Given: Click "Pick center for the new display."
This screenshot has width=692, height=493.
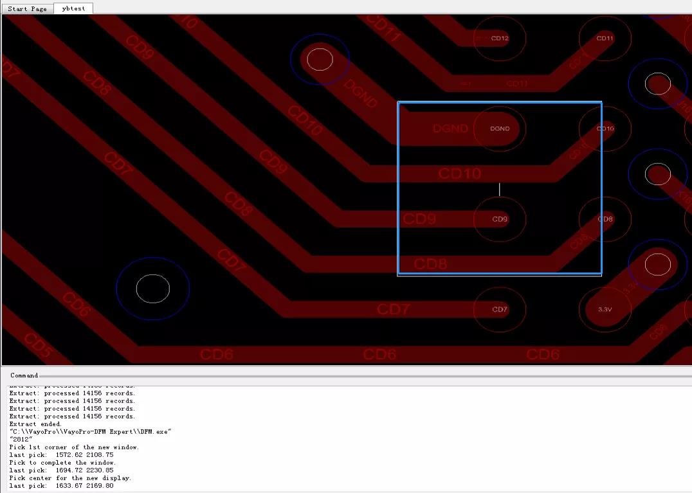Looking at the screenshot, I should point(70,478).
